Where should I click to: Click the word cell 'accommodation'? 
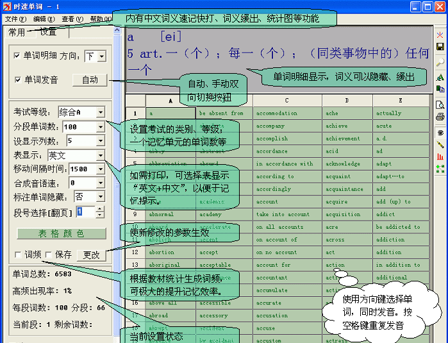287,113
